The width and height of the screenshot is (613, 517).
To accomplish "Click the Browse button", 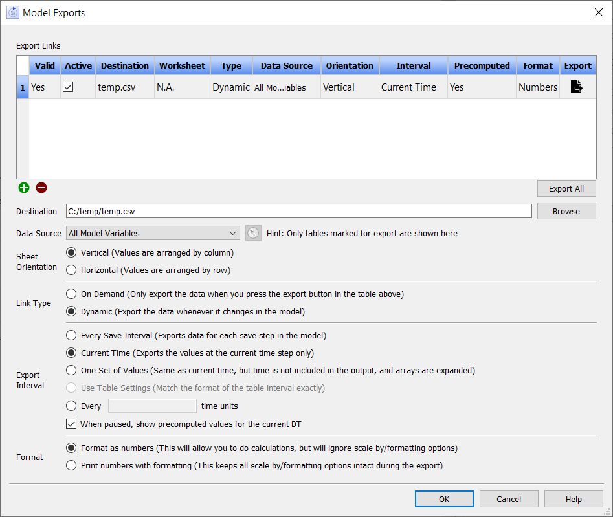I will (x=566, y=212).
